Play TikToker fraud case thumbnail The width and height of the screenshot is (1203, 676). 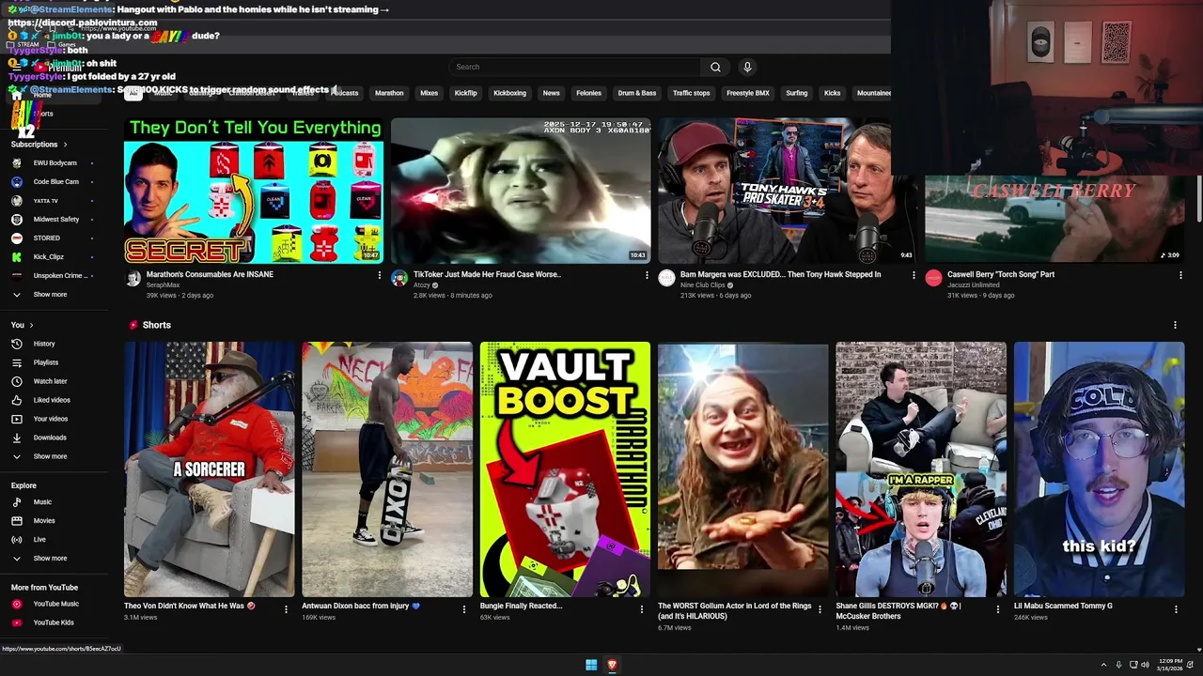click(x=521, y=190)
